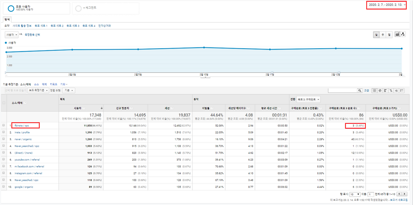
Task: Select the pivot table view icon
Action: (402, 91)
